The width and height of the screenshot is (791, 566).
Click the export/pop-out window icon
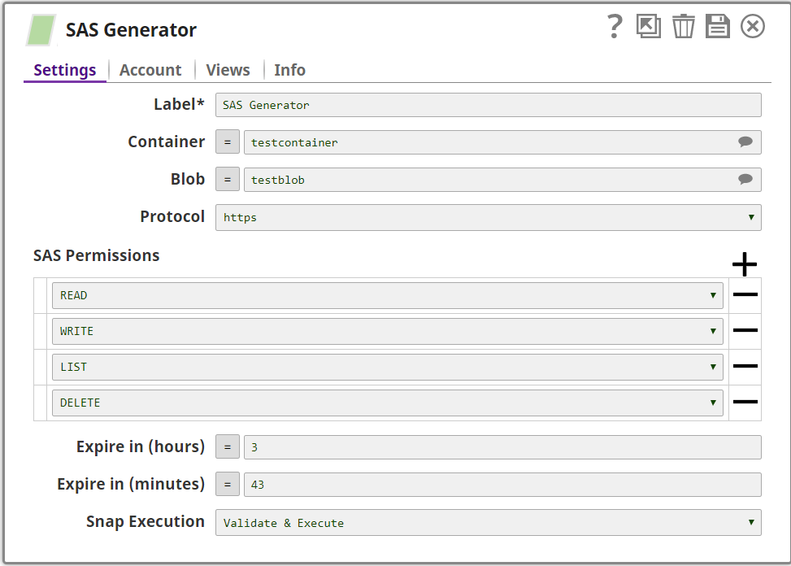tap(649, 27)
